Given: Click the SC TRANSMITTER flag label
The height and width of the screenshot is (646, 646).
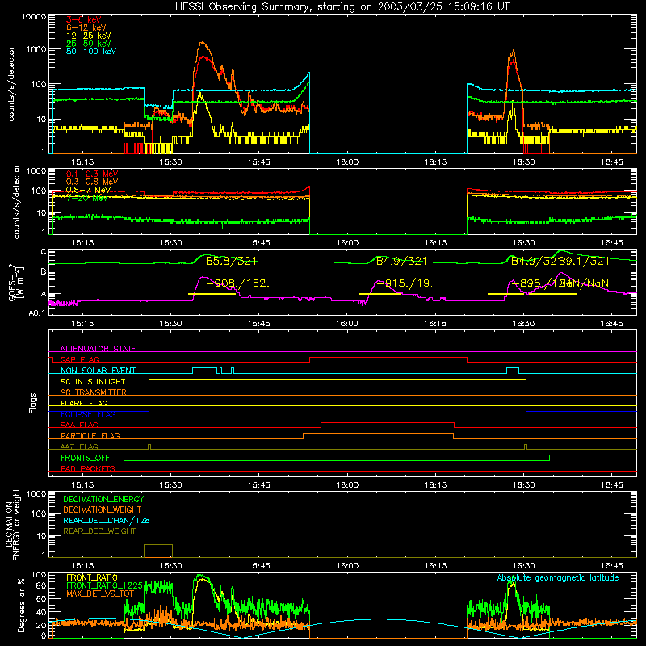Looking at the screenshot, I should coord(94,392).
